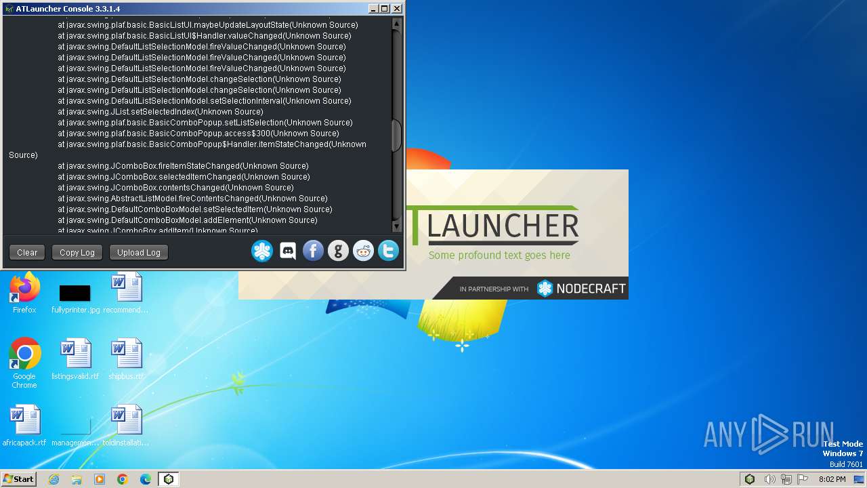Open Chrome from the taskbar
Viewport: 867px width, 488px height.
pos(123,479)
